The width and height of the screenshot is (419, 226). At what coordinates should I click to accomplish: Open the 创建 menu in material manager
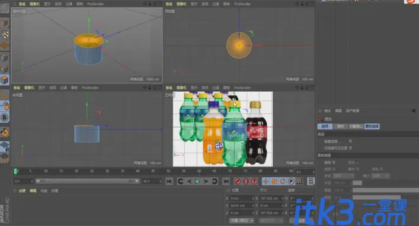(22, 191)
